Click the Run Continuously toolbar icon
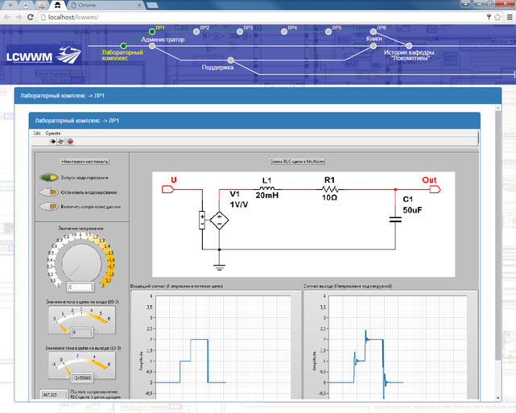This screenshot has width=516, height=413. 61,141
